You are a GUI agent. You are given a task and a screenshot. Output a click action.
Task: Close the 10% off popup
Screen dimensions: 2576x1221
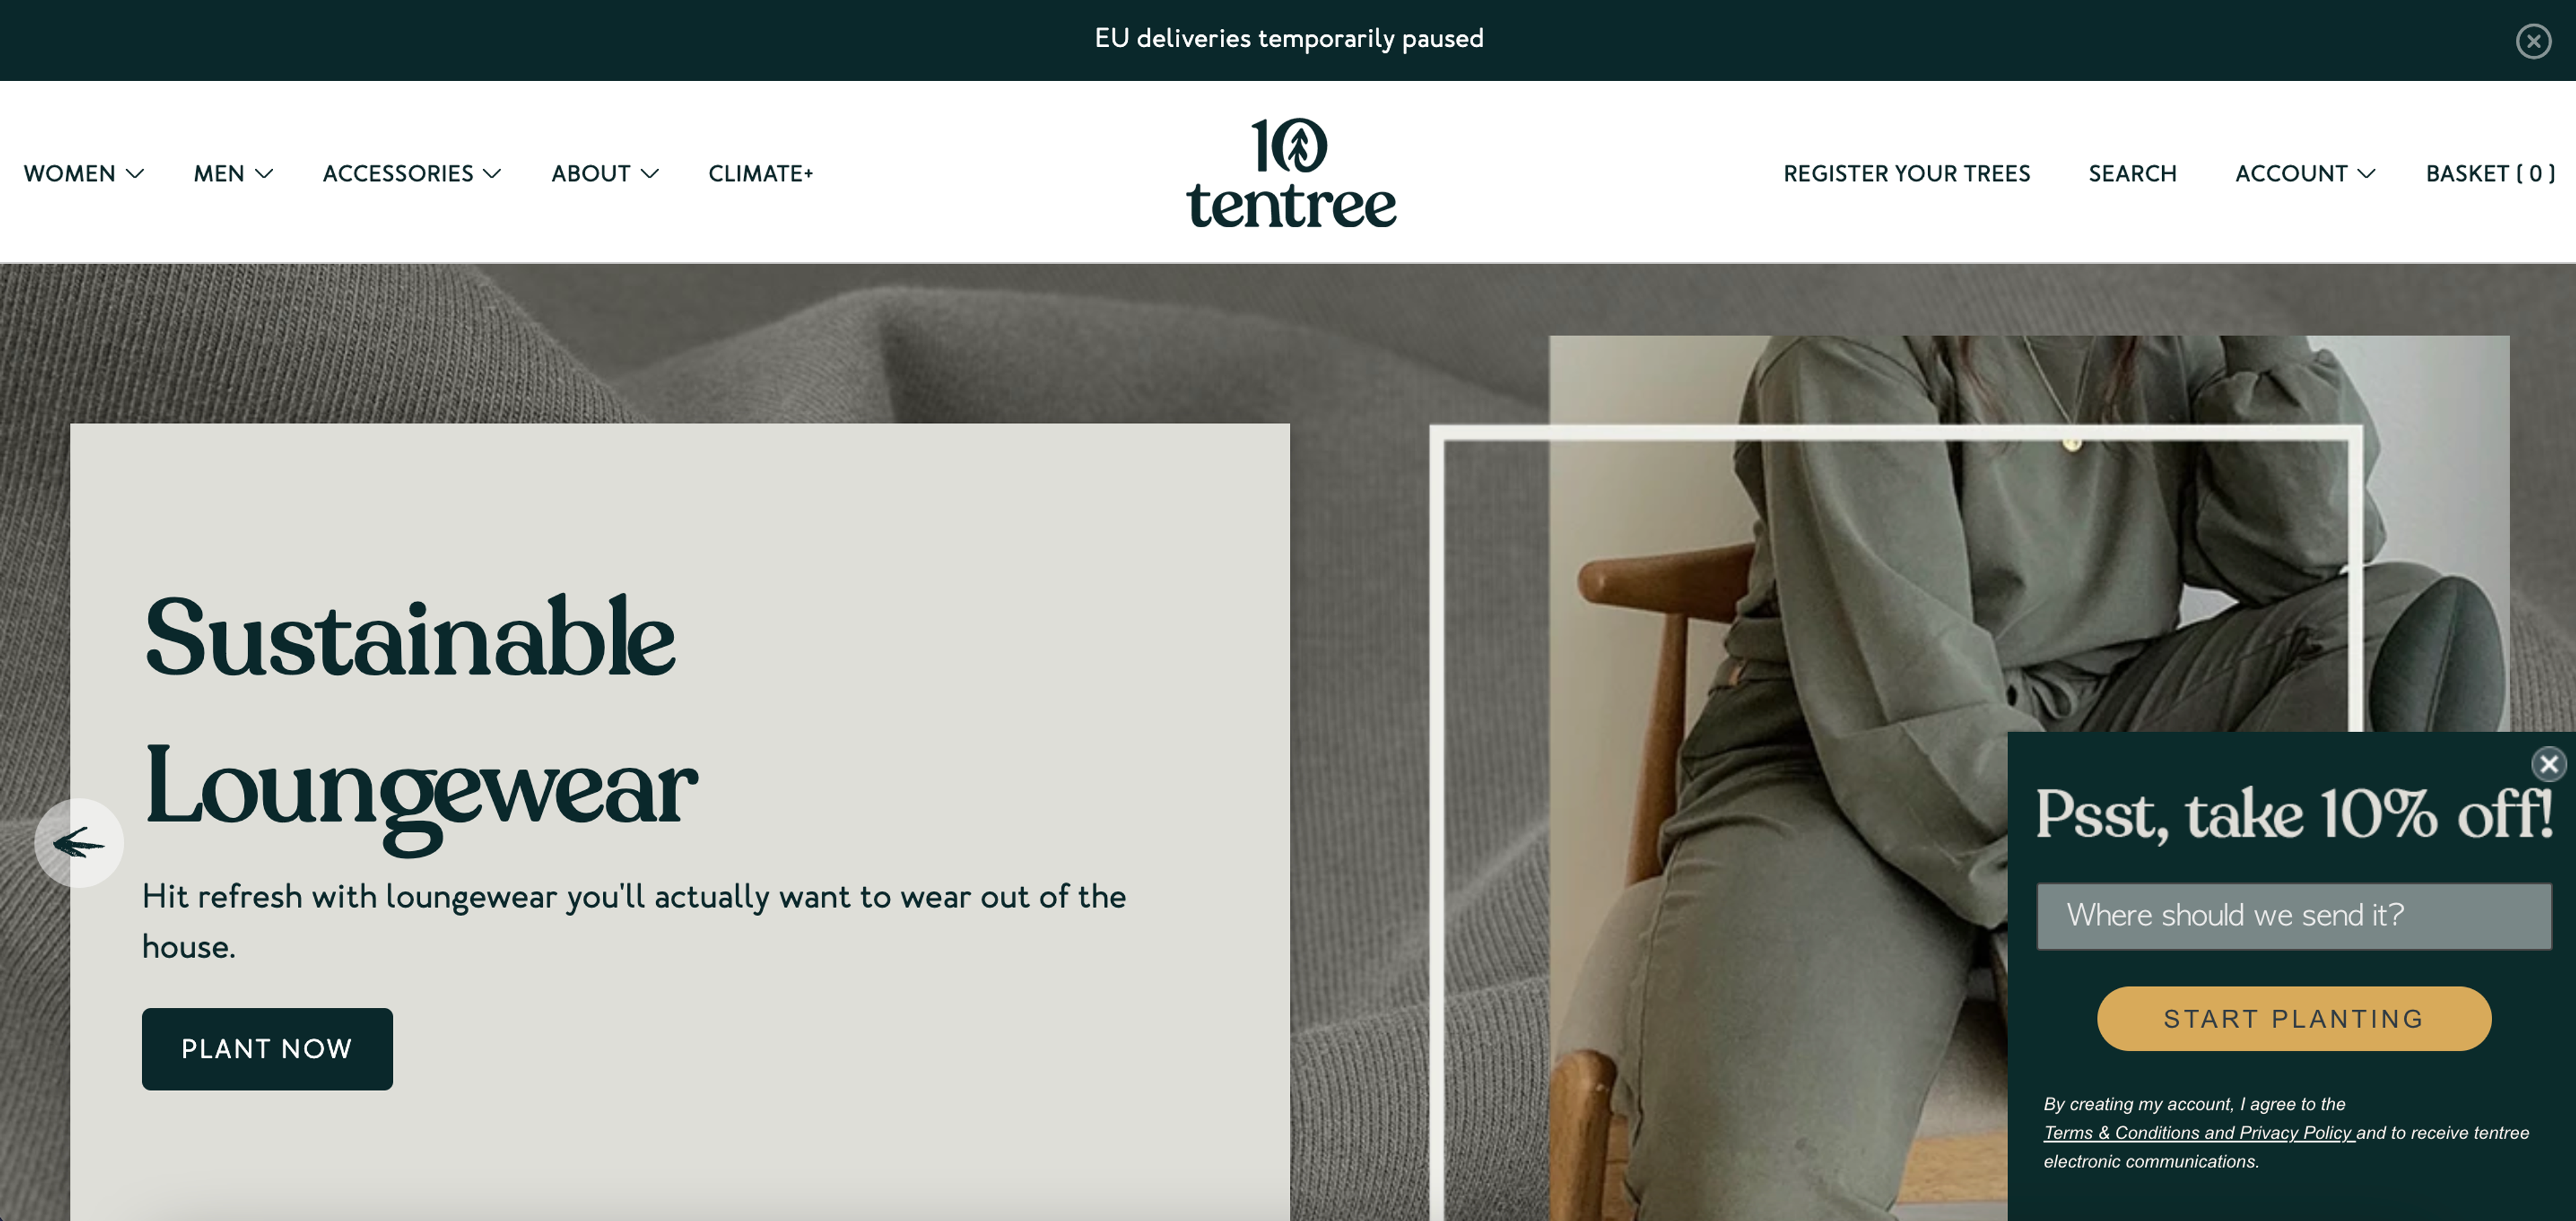(x=2548, y=764)
